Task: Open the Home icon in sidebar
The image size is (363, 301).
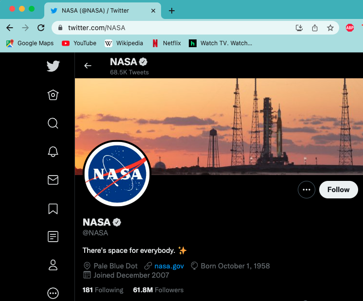Action: coord(53,95)
